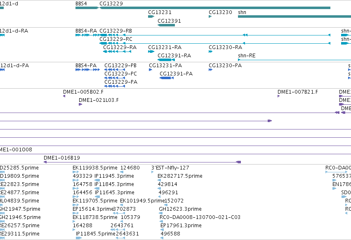351x240 pixels.
Task: Click the 496291 EST label
Action: pyautogui.click(x=168, y=193)
